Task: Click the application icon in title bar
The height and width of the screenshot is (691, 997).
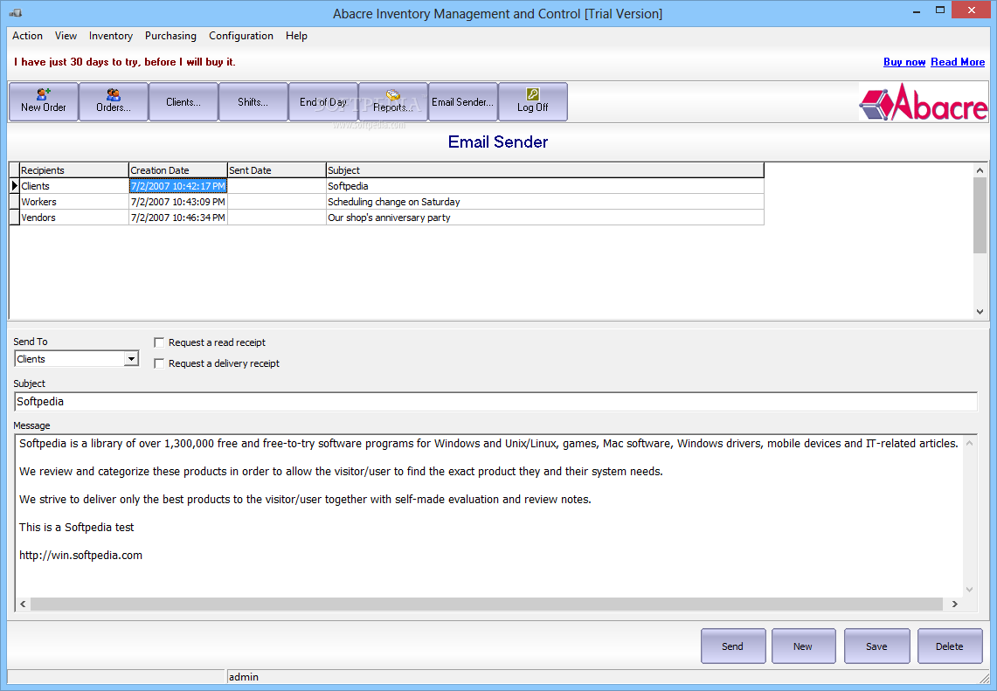Action: [16, 13]
